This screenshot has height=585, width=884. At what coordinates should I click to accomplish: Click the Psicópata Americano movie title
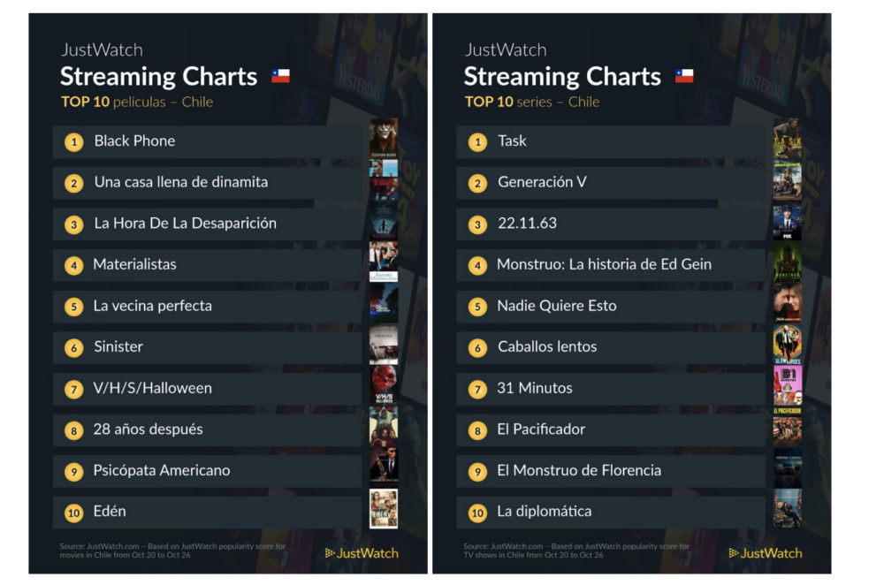tap(162, 470)
